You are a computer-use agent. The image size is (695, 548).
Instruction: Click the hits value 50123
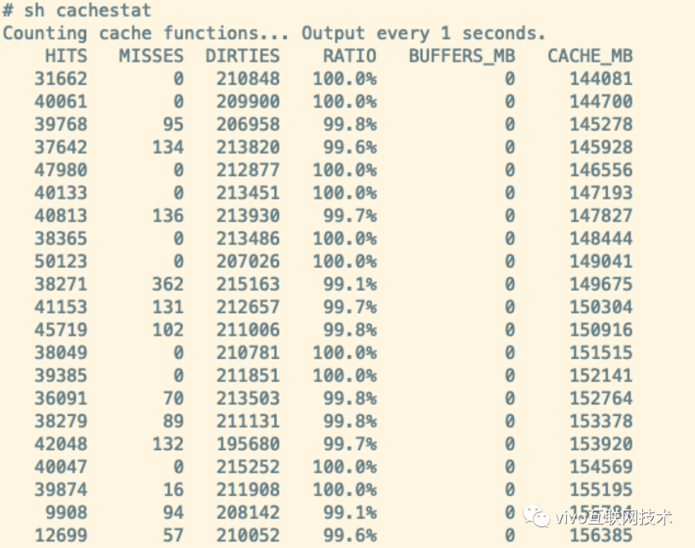61,261
